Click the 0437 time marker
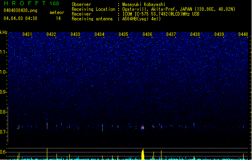Viewport: 252px width, 160px height. pyautogui.click(x=171, y=34)
